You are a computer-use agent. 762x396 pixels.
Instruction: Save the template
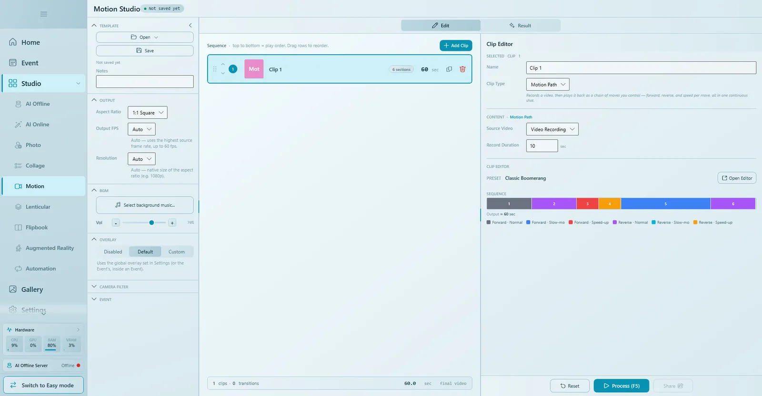tap(145, 50)
